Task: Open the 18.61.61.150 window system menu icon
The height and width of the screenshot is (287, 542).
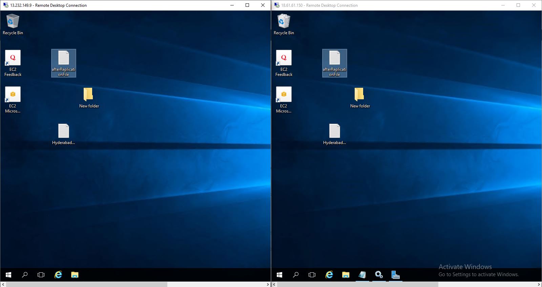Action: click(277, 5)
